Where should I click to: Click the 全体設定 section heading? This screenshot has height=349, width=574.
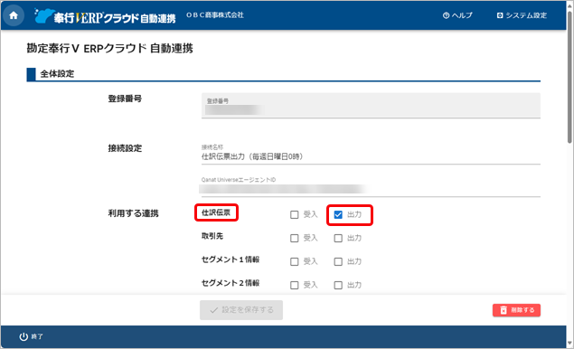coord(57,74)
